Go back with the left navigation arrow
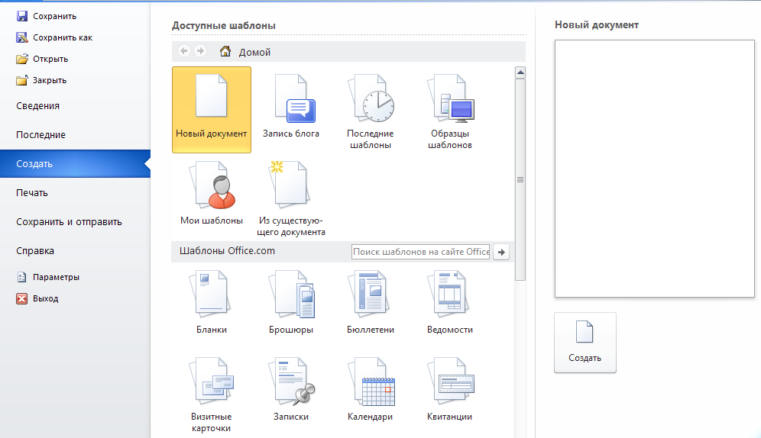Image resolution: width=761 pixels, height=438 pixels. click(x=184, y=51)
